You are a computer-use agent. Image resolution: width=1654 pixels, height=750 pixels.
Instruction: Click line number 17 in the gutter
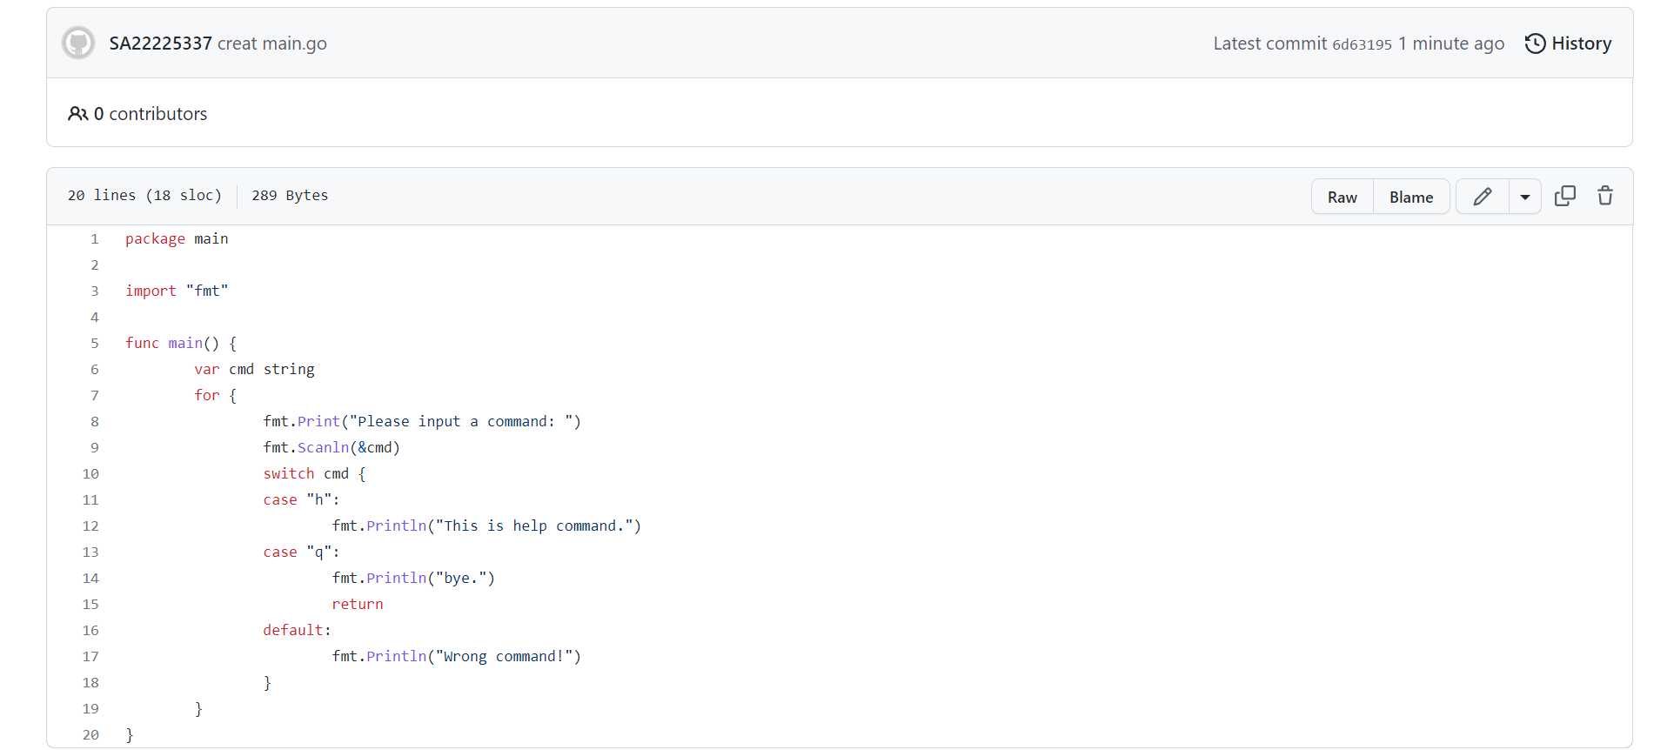pyautogui.click(x=90, y=657)
